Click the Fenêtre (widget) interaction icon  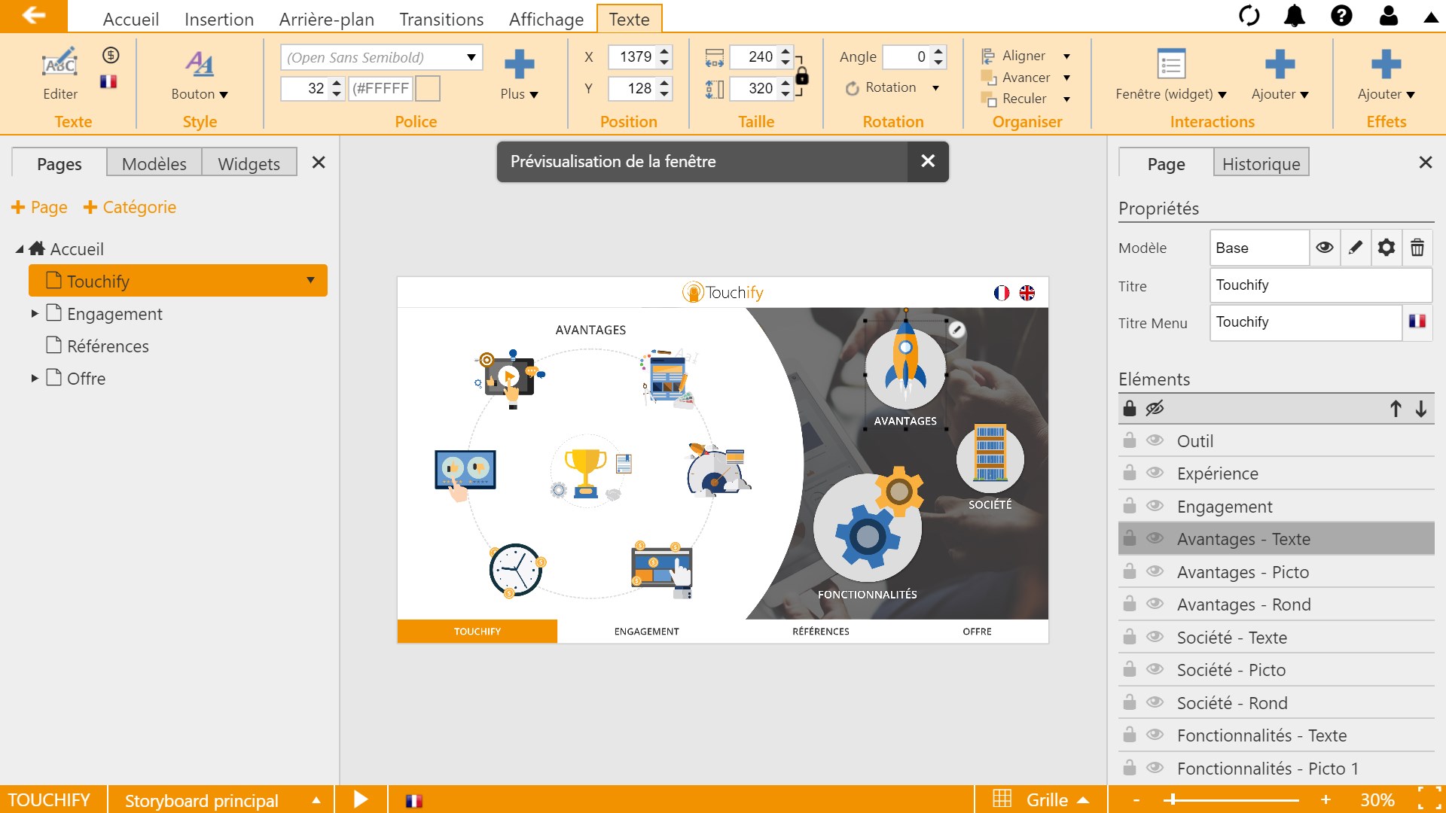(1171, 65)
